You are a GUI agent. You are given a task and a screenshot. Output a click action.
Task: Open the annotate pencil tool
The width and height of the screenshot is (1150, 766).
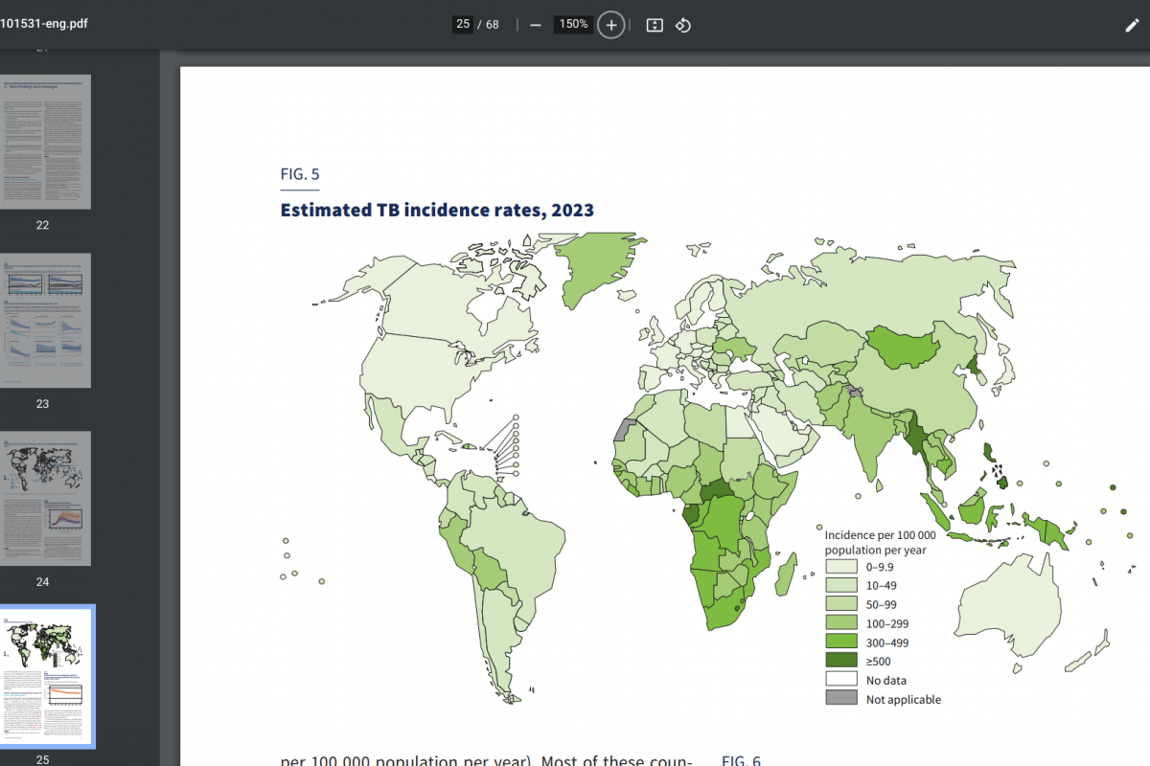1132,25
